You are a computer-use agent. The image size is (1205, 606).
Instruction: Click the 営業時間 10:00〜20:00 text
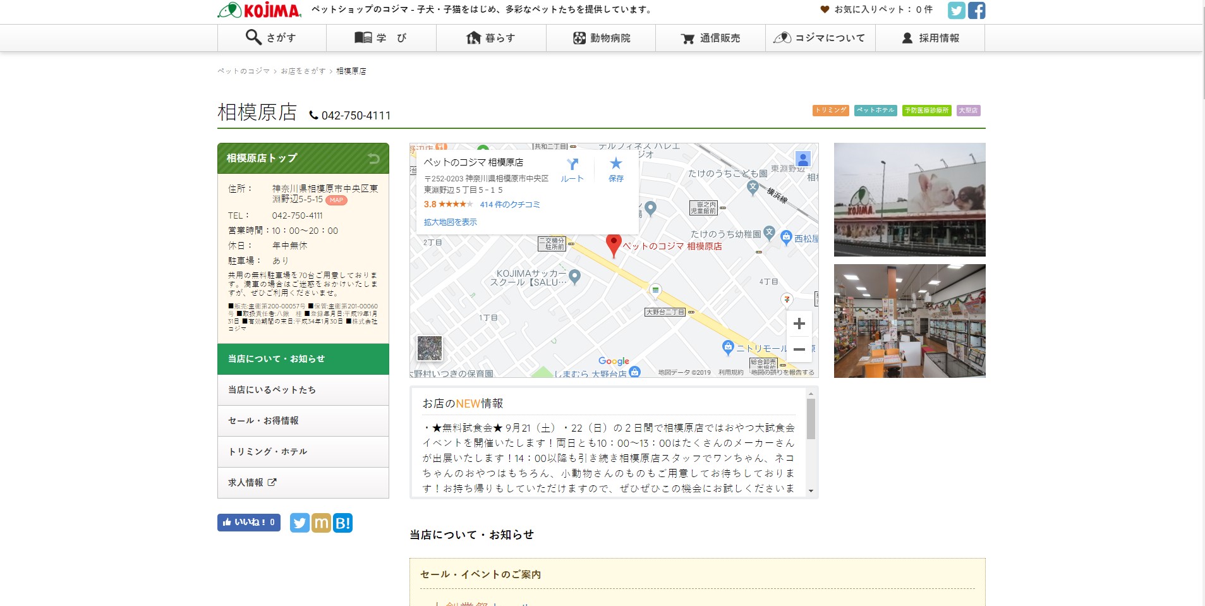point(283,231)
